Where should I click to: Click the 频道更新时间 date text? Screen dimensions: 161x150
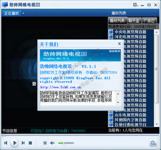pos(132,27)
